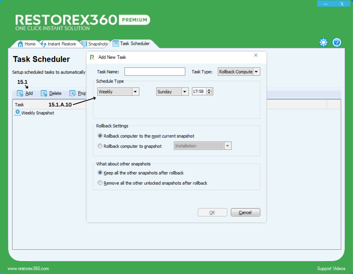Choose Remove all other unlocked snapshots
Screen dimensions: 353x274
pos(100,183)
